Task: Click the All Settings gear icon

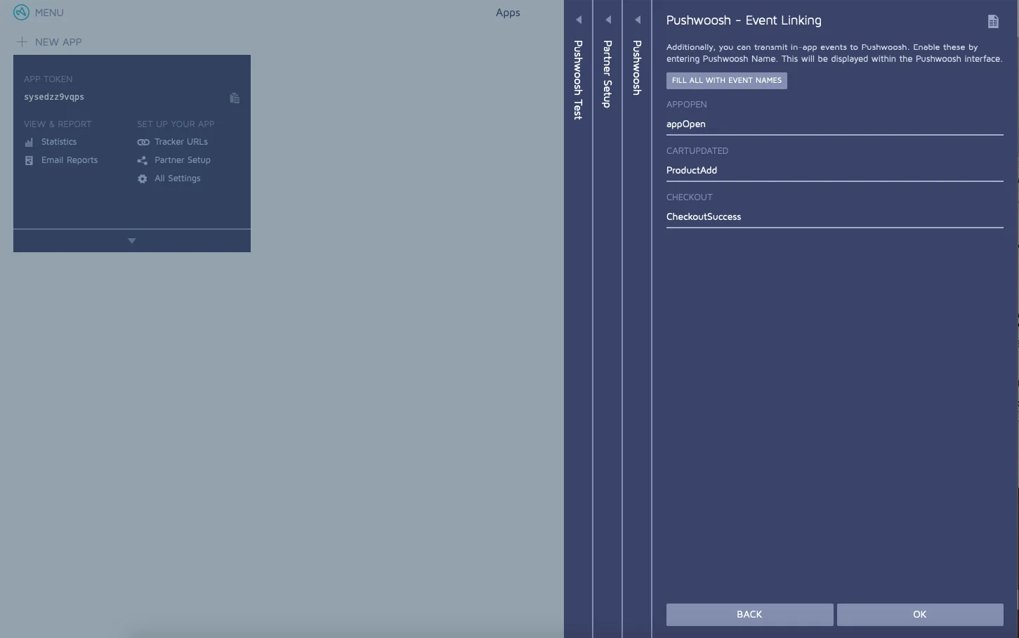Action: (x=143, y=178)
